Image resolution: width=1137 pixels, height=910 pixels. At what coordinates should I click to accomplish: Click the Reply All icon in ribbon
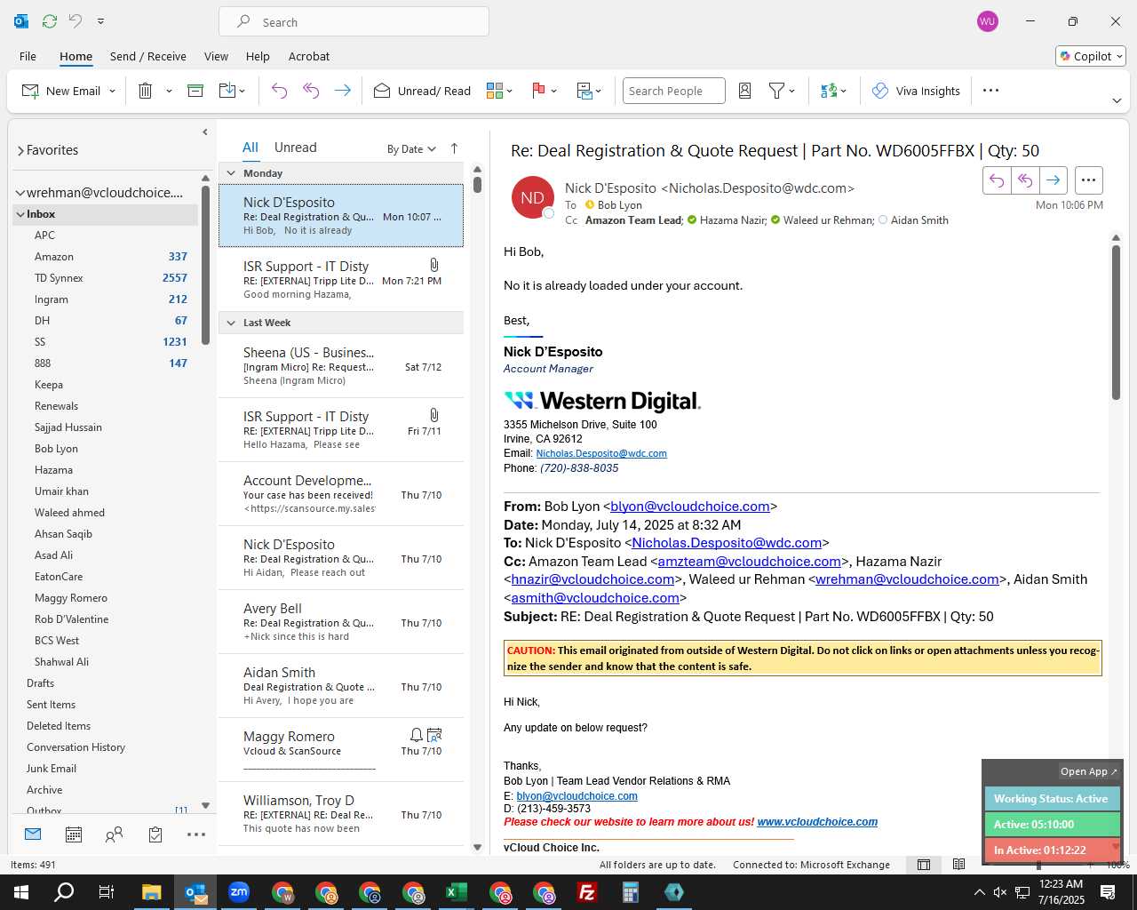[311, 91]
